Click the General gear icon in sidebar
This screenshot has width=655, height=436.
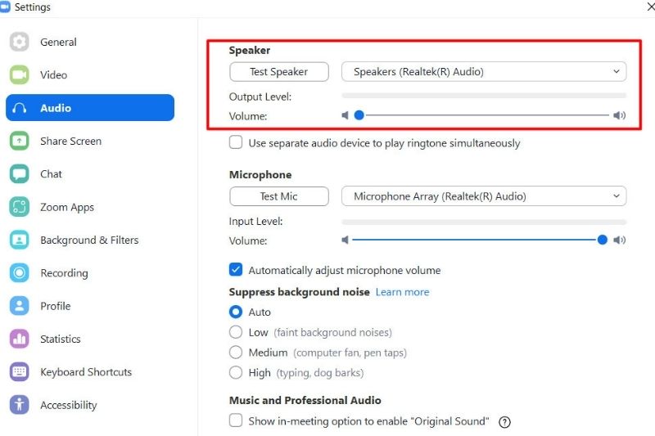pyautogui.click(x=20, y=42)
